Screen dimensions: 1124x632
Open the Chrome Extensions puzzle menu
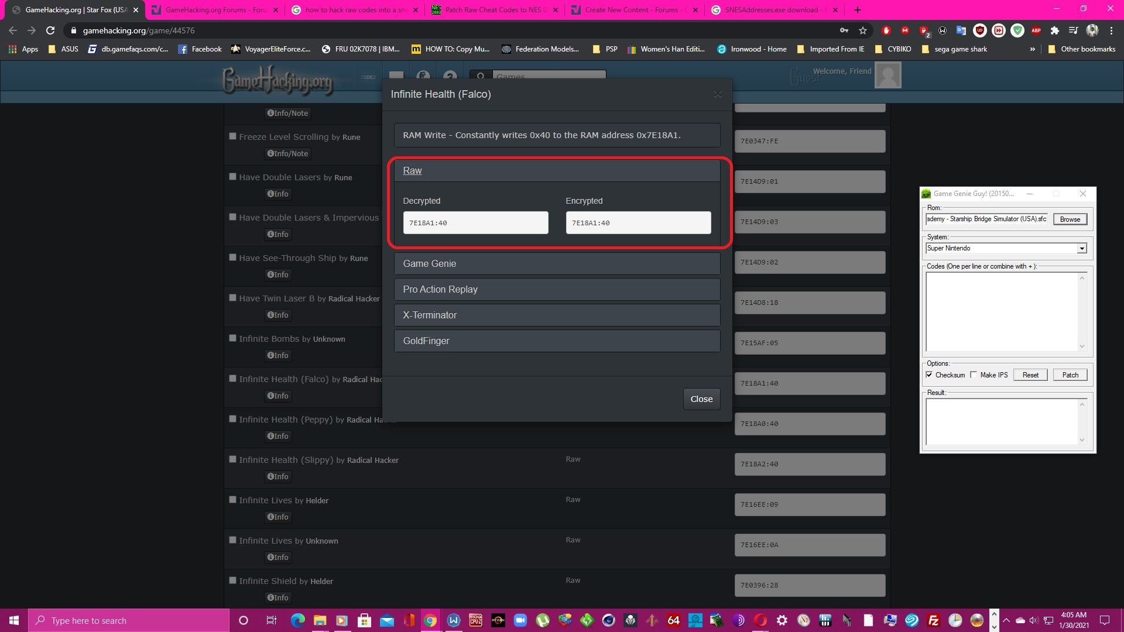tap(1055, 30)
